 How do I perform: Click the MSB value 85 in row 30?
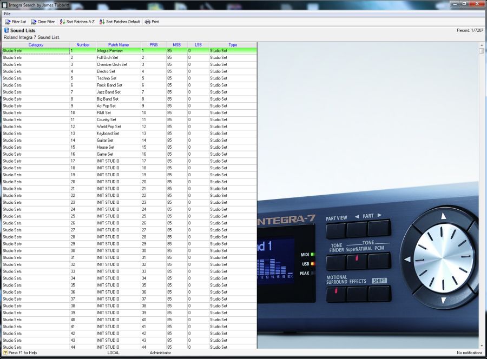(177, 251)
